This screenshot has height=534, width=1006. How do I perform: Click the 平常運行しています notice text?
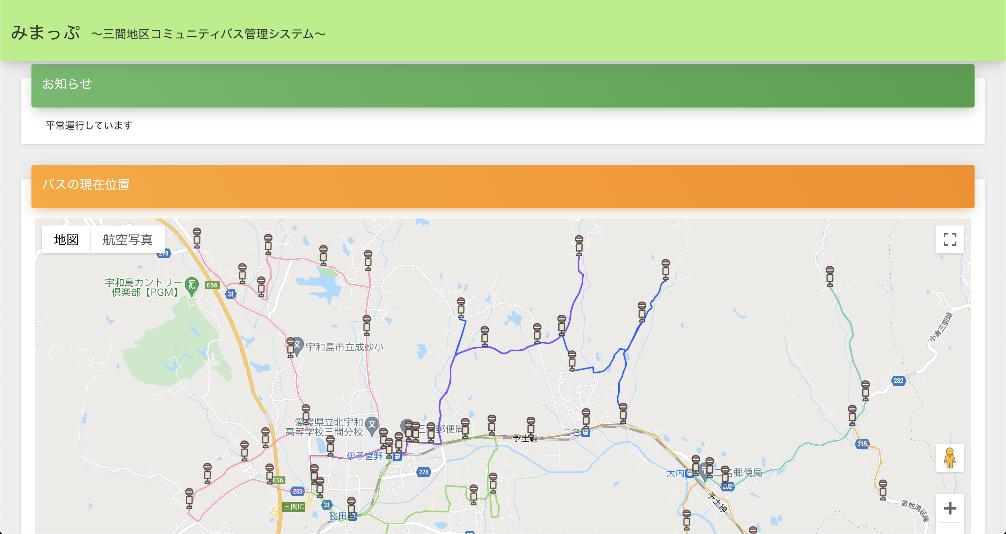click(89, 125)
